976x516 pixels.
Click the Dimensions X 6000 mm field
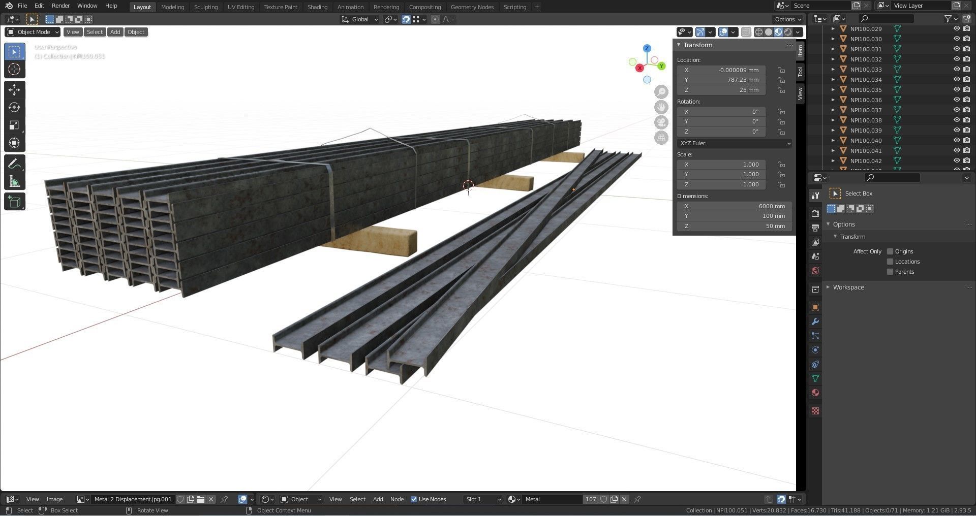point(735,206)
